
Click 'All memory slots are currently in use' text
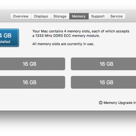[63, 44]
